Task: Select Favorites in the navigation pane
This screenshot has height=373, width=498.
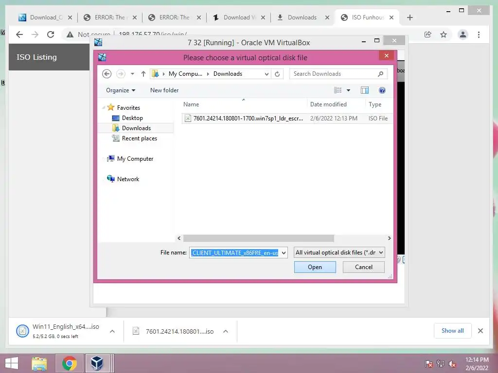Action: click(x=128, y=107)
